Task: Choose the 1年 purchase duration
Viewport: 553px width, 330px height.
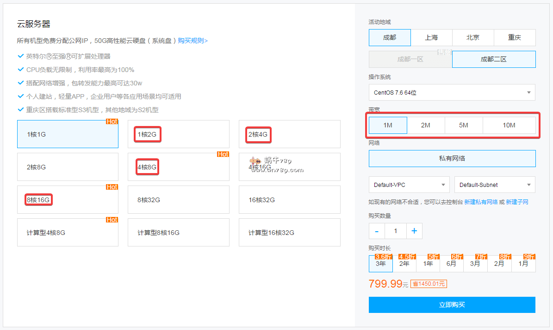Action: (428, 264)
